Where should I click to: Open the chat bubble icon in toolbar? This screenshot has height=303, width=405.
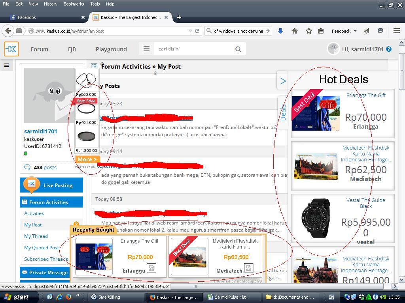[x=380, y=31]
